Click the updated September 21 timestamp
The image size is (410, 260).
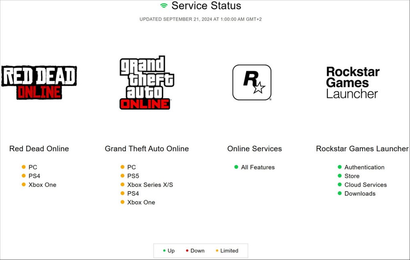pos(200,19)
